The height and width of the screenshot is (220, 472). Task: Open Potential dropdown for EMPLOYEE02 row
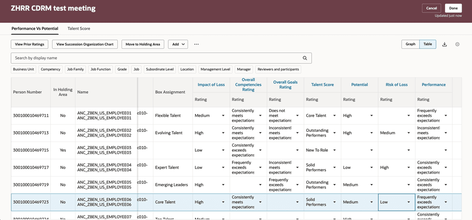(372, 133)
